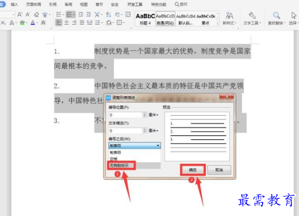This screenshot has height=216, width=299.
Task: Close the 调整列表缩进 dialog
Action: (x=227, y=96)
